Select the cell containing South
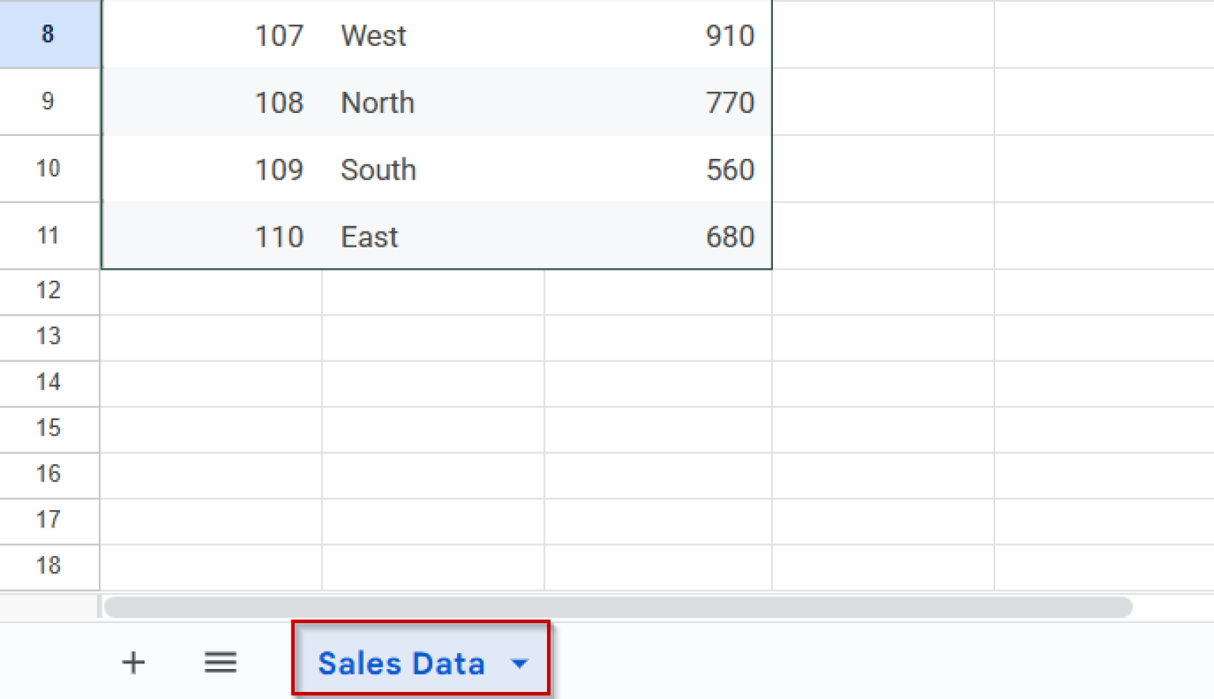This screenshot has width=1214, height=699. tap(432, 168)
